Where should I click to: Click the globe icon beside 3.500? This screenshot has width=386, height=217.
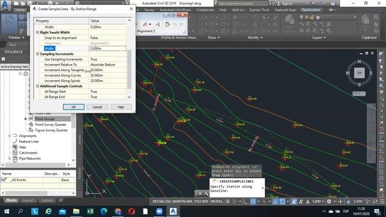click(349, 201)
